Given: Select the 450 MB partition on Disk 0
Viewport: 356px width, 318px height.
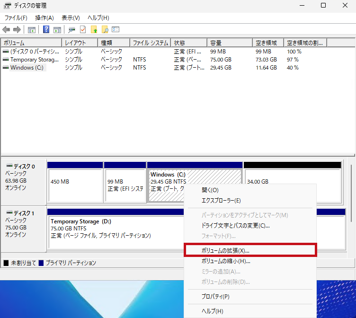Looking at the screenshot, I should (75, 182).
